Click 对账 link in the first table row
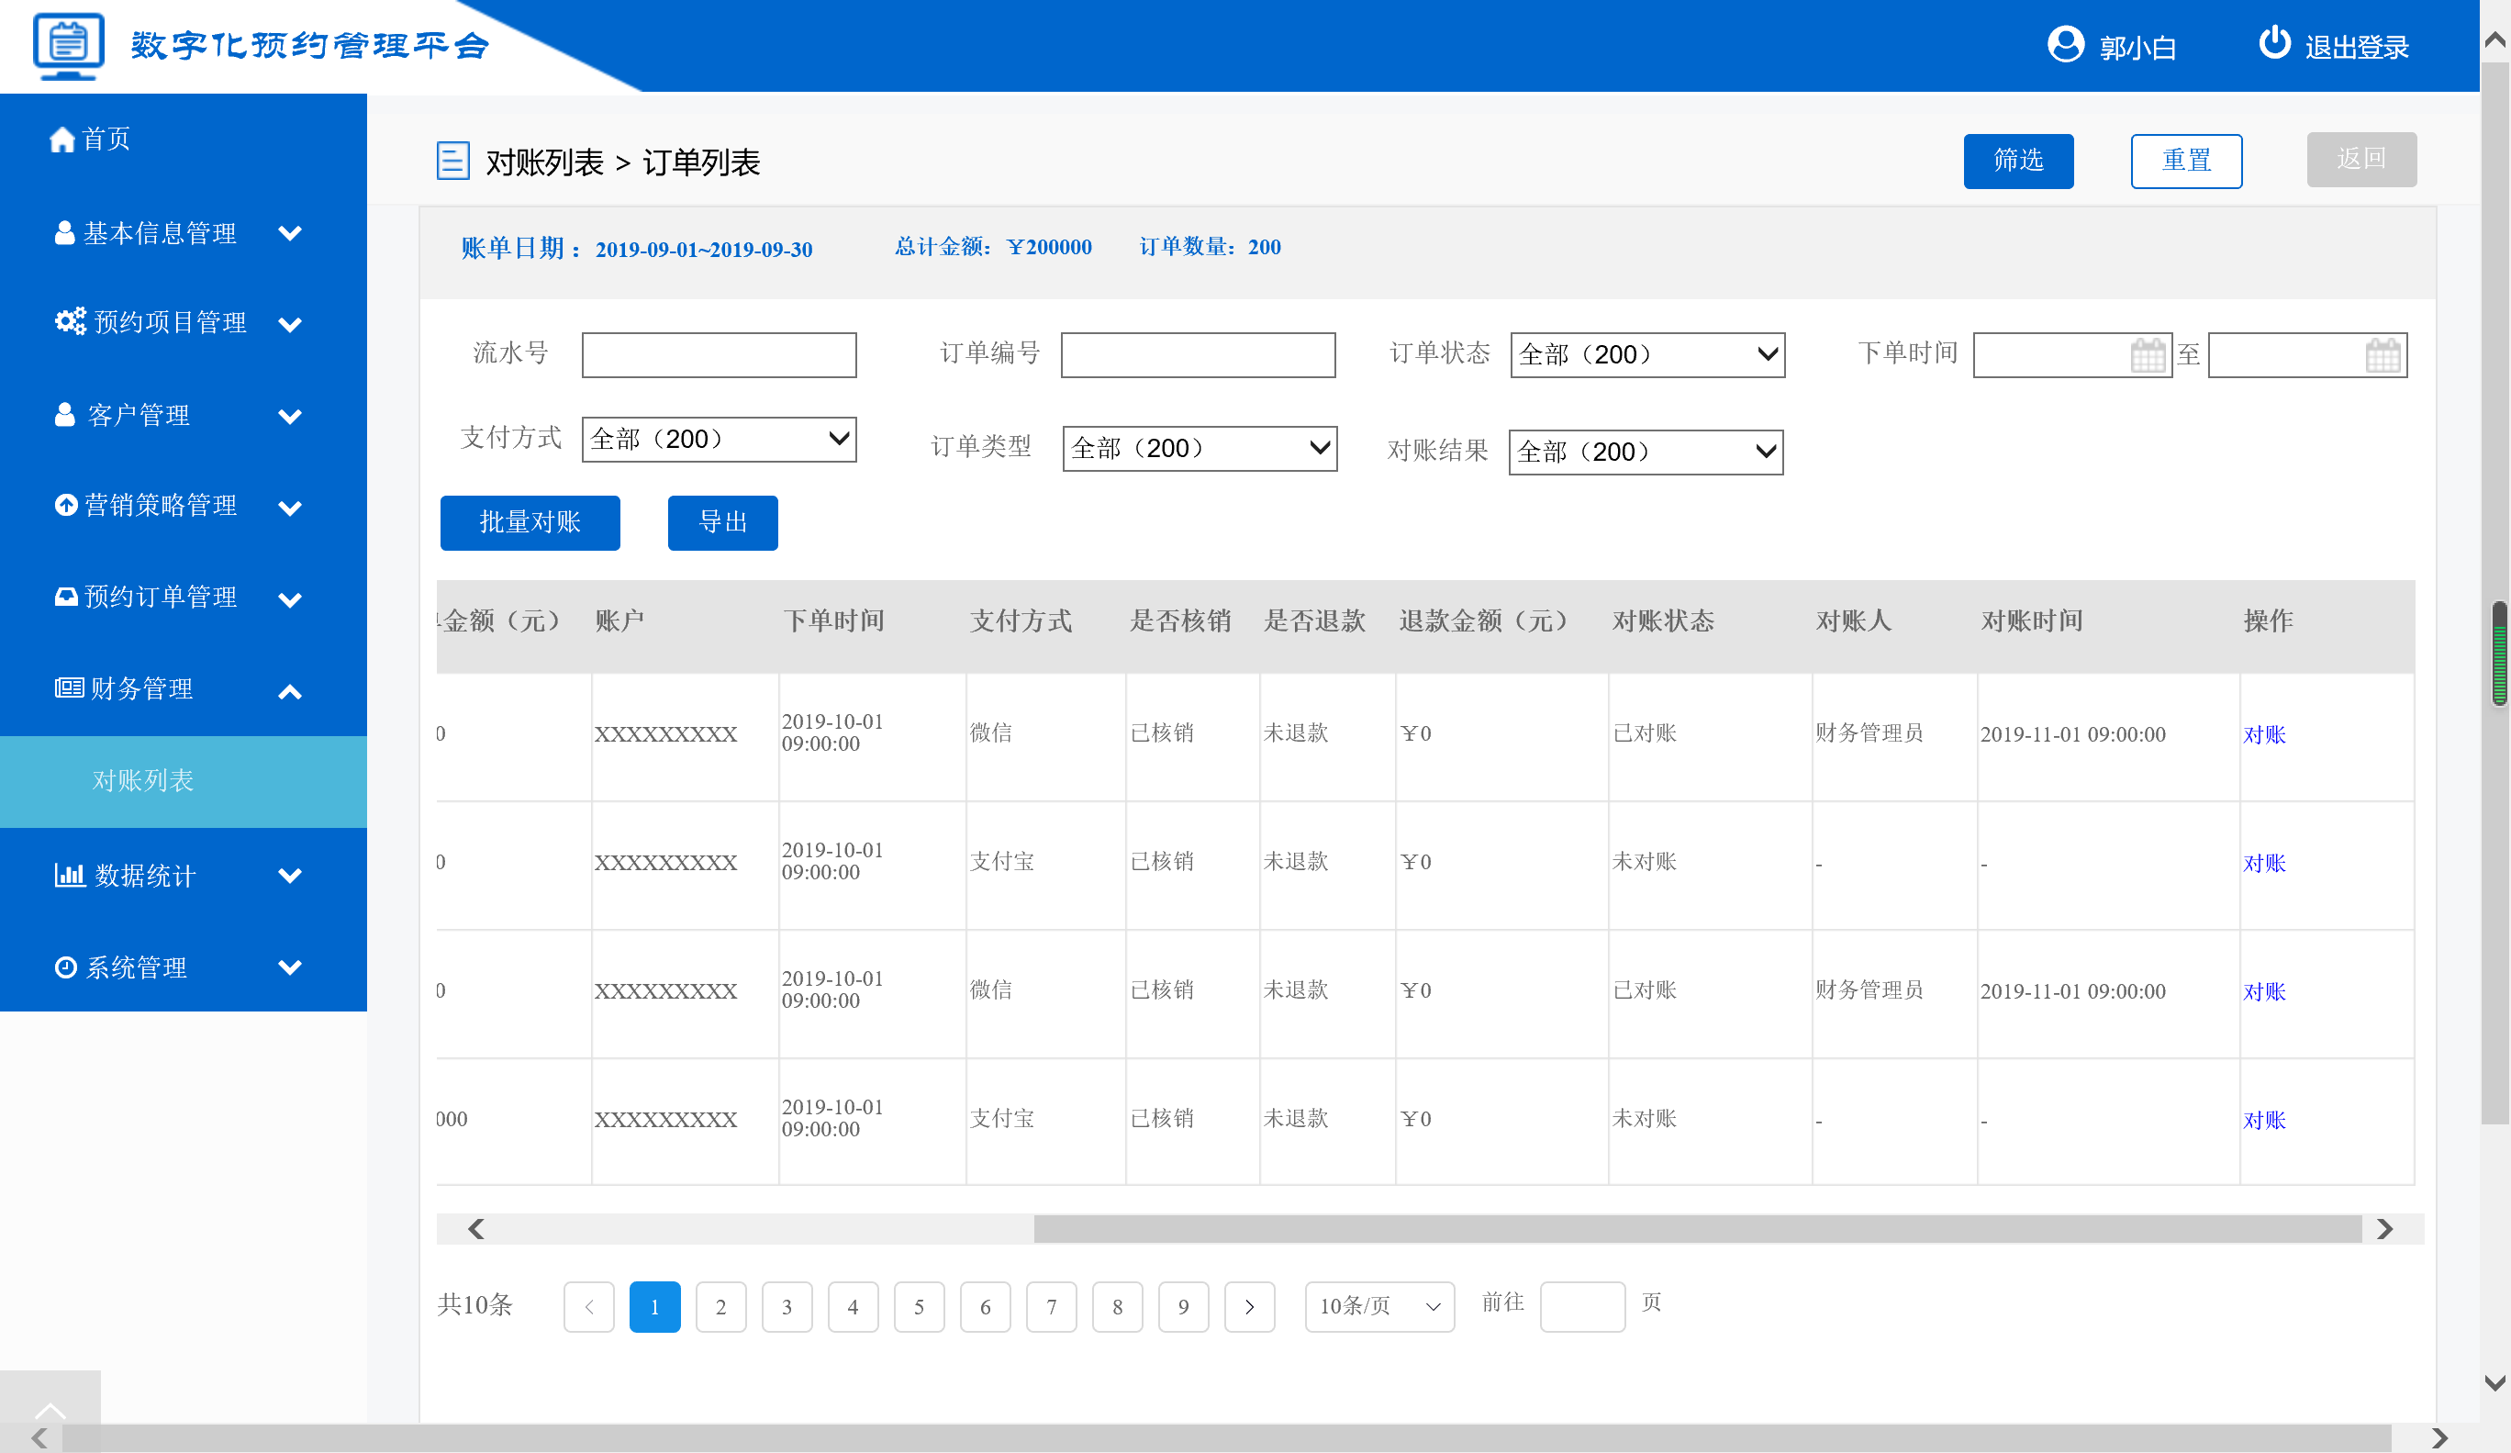The width and height of the screenshot is (2511, 1453). click(x=2264, y=735)
